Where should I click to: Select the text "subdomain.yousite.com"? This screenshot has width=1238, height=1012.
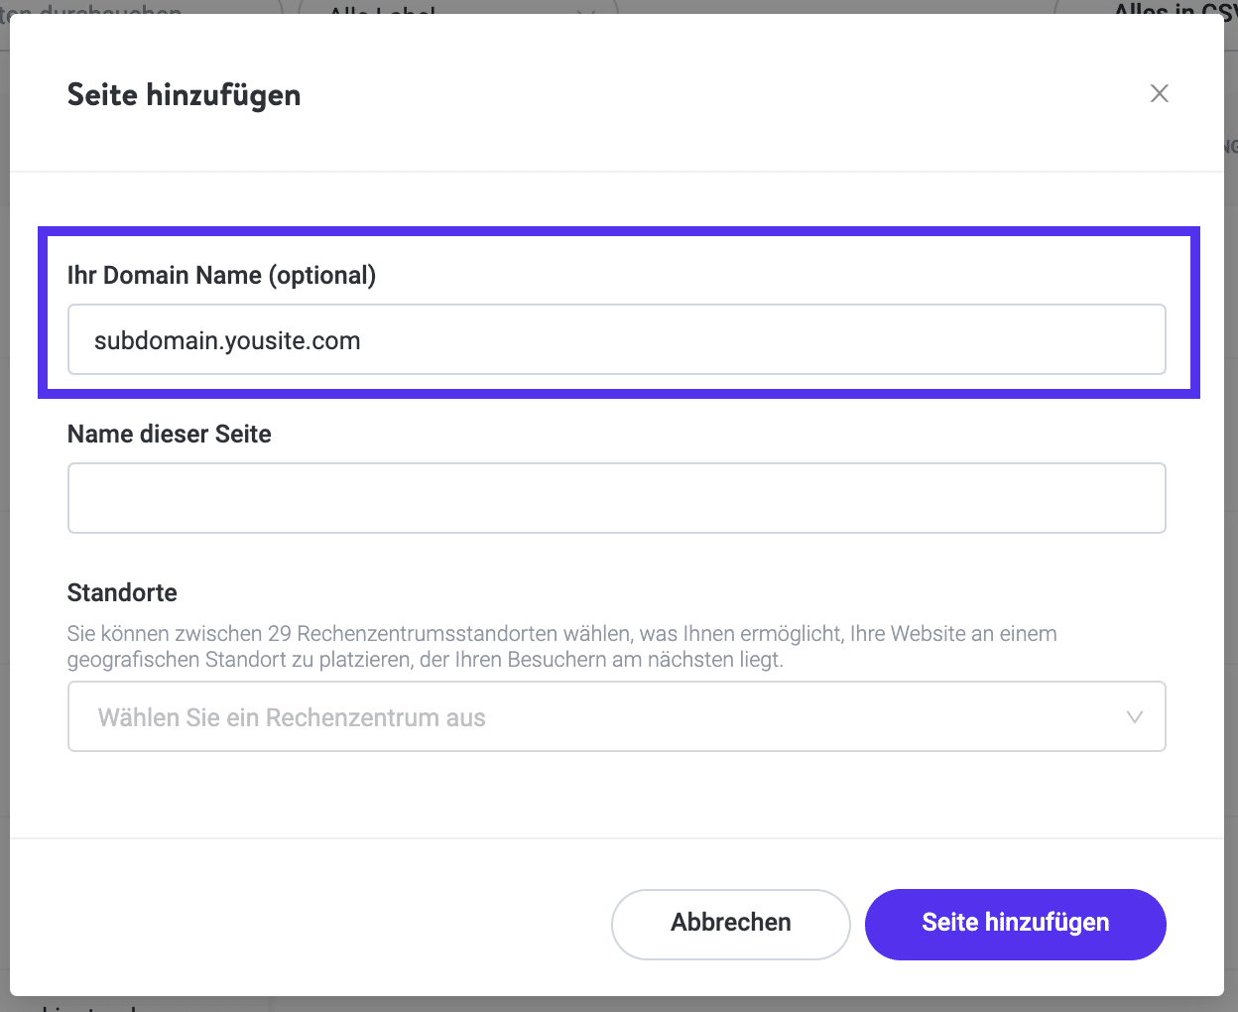click(225, 339)
